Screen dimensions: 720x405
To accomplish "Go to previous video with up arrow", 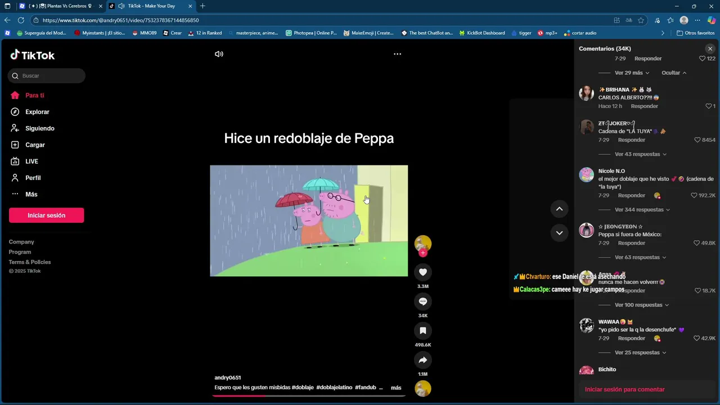I will pos(559,209).
